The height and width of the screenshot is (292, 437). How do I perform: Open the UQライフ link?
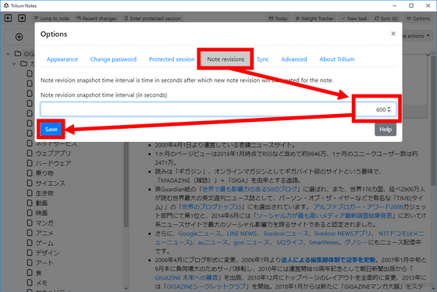290,243
